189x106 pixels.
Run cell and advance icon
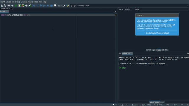(x=23, y=6)
